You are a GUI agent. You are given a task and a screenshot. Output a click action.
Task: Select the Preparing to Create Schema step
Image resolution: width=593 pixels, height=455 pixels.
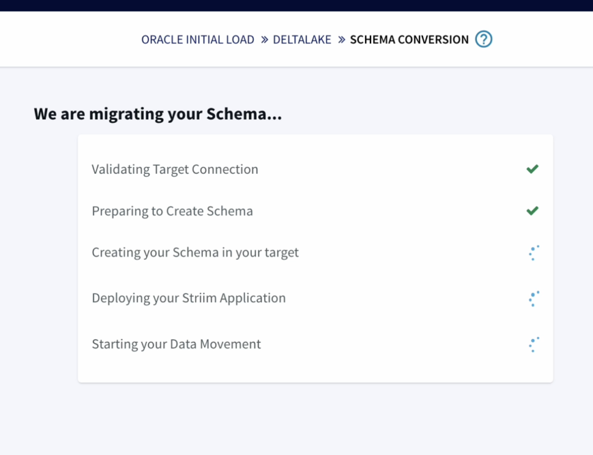(172, 211)
